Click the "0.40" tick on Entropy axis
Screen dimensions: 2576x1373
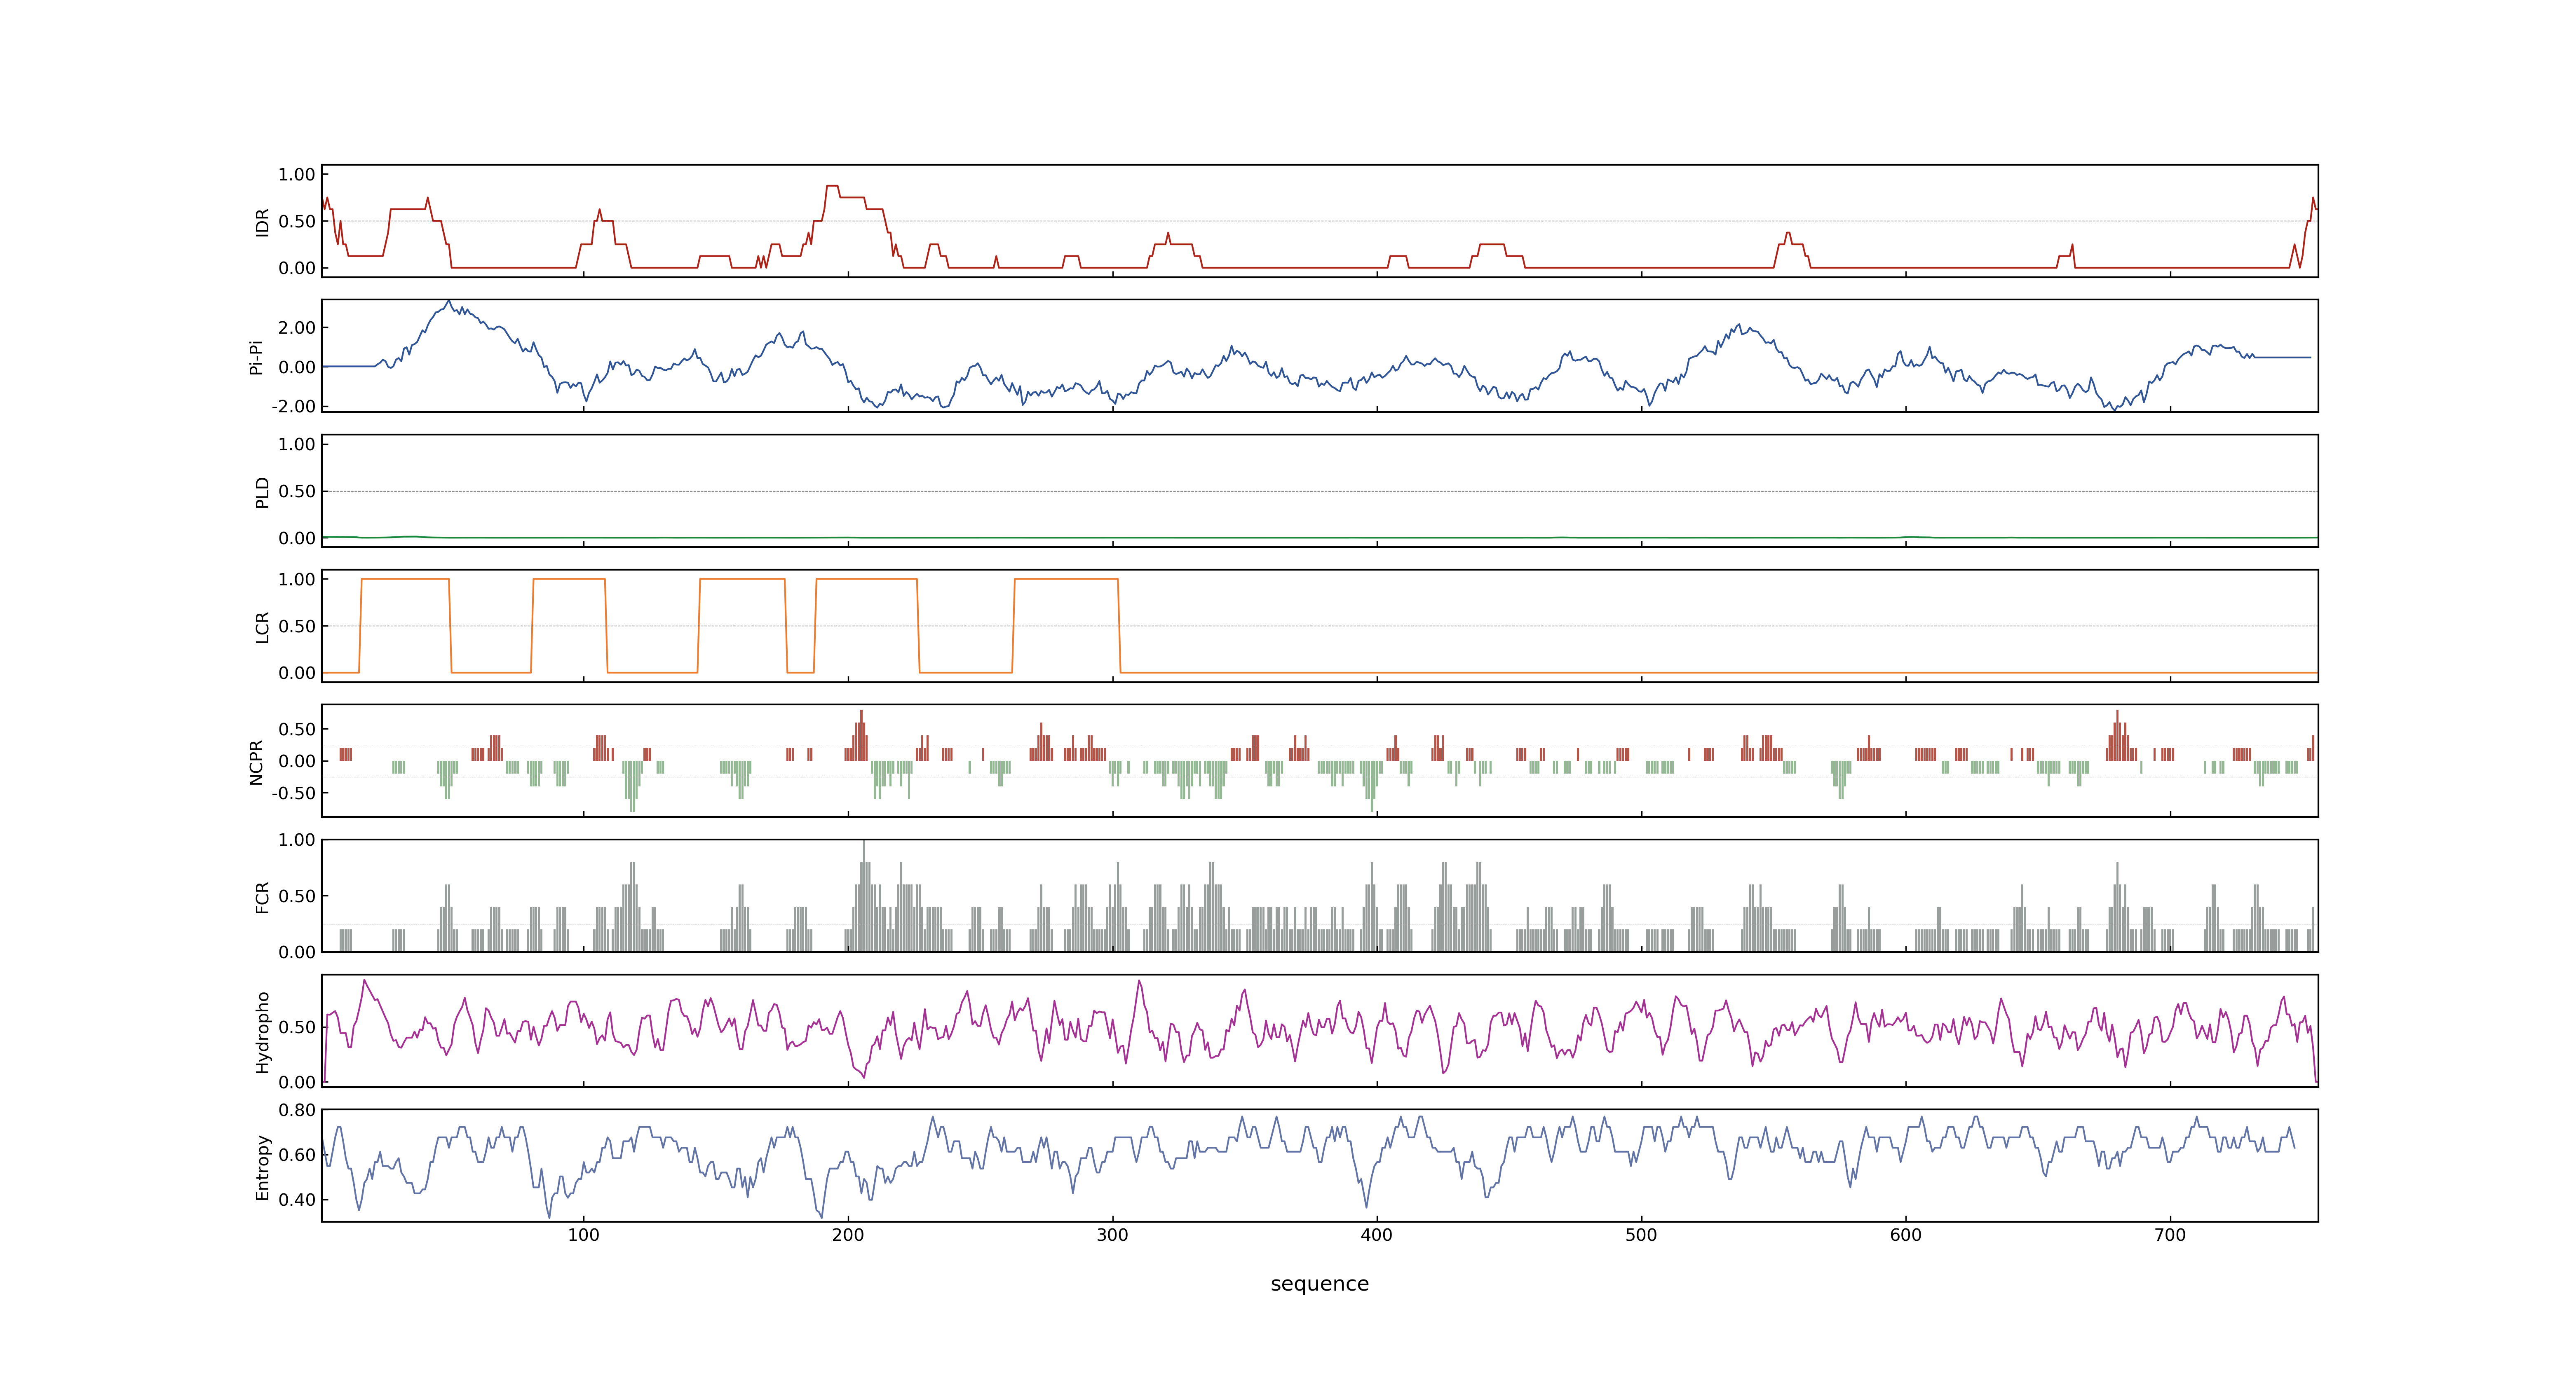tap(297, 1200)
